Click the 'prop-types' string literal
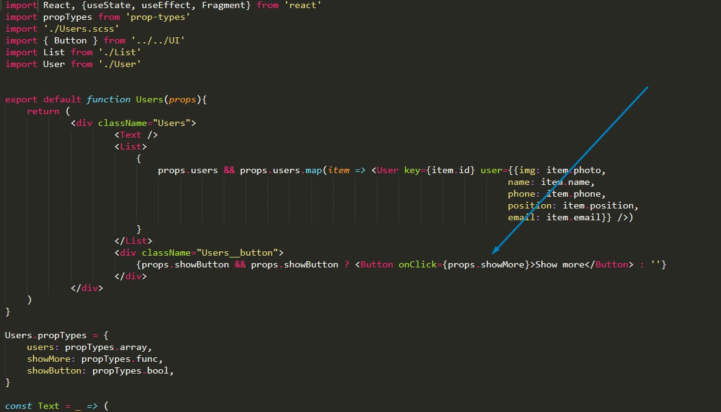721x412 pixels. click(158, 17)
